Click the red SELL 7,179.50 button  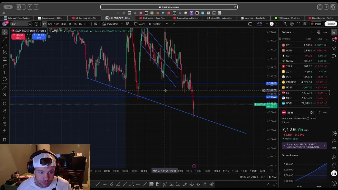[18, 36]
